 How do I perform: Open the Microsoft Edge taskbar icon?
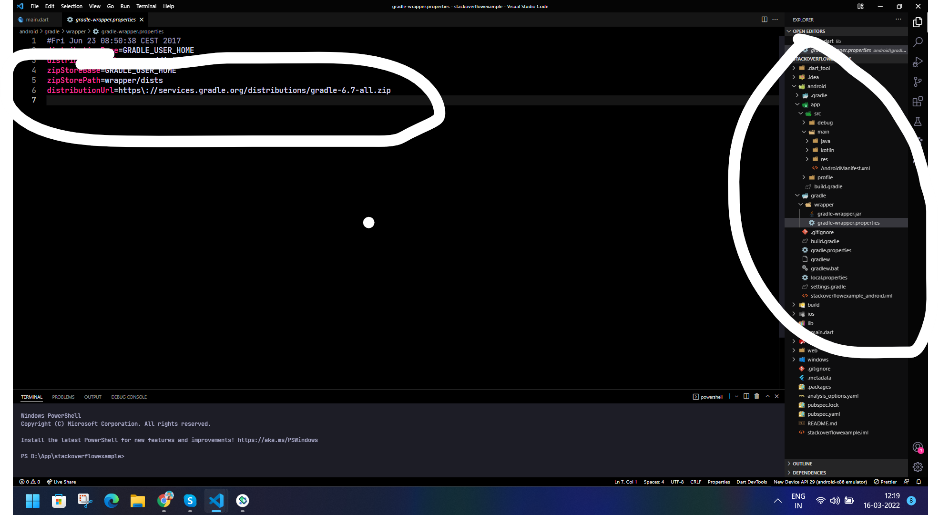click(112, 501)
